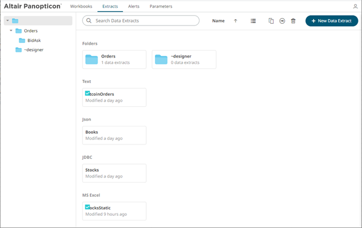Image resolution: width=362 pixels, height=228 pixels.
Task: Click the trash delete icon
Action: pyautogui.click(x=293, y=21)
